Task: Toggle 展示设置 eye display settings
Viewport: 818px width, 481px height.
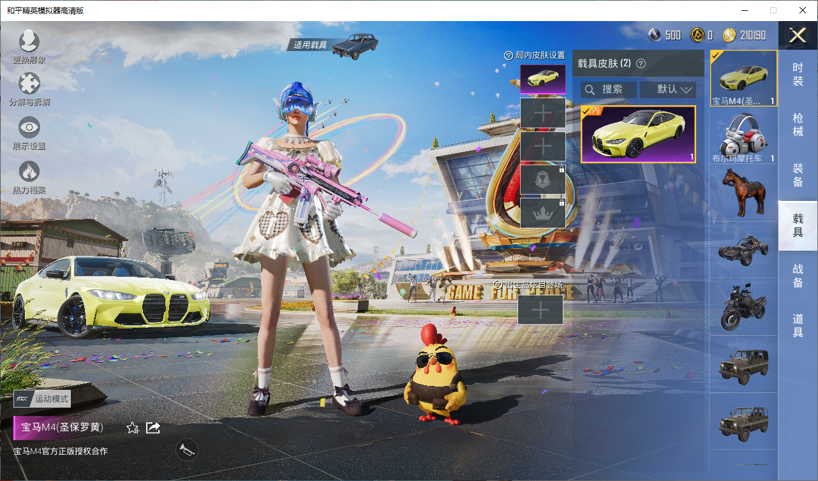Action: 29,128
